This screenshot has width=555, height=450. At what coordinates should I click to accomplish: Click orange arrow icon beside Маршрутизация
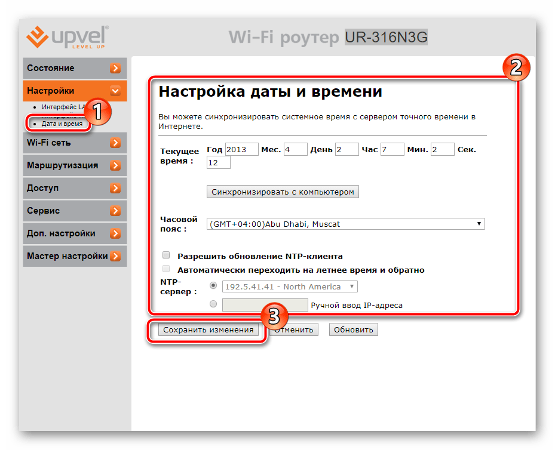115,166
